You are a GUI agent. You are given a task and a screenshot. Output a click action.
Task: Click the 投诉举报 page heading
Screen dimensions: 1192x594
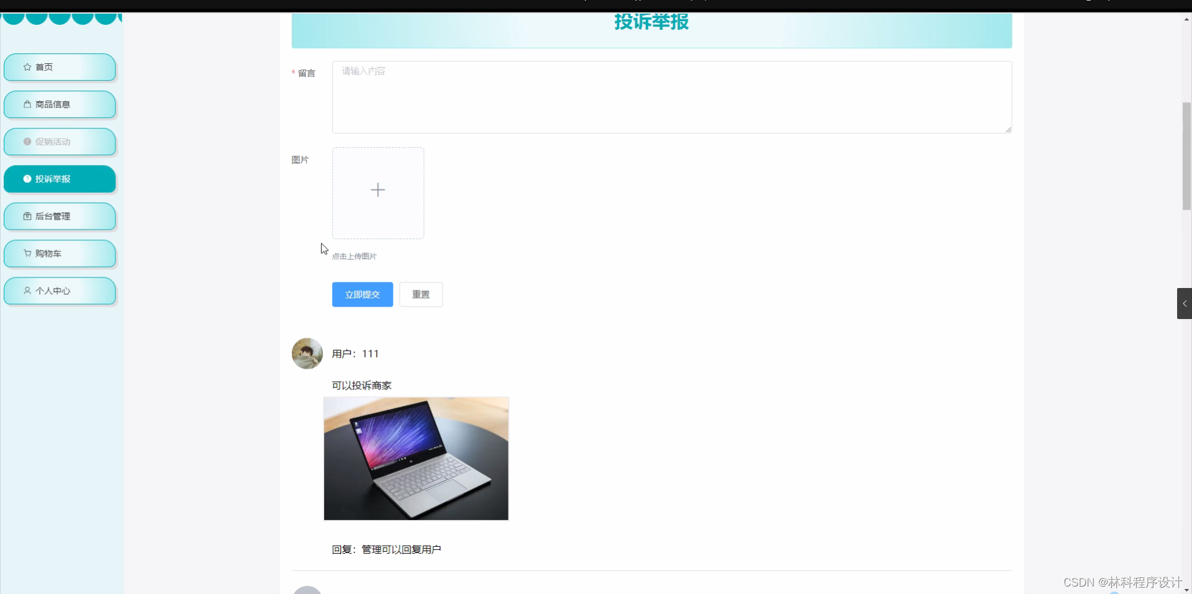point(652,22)
